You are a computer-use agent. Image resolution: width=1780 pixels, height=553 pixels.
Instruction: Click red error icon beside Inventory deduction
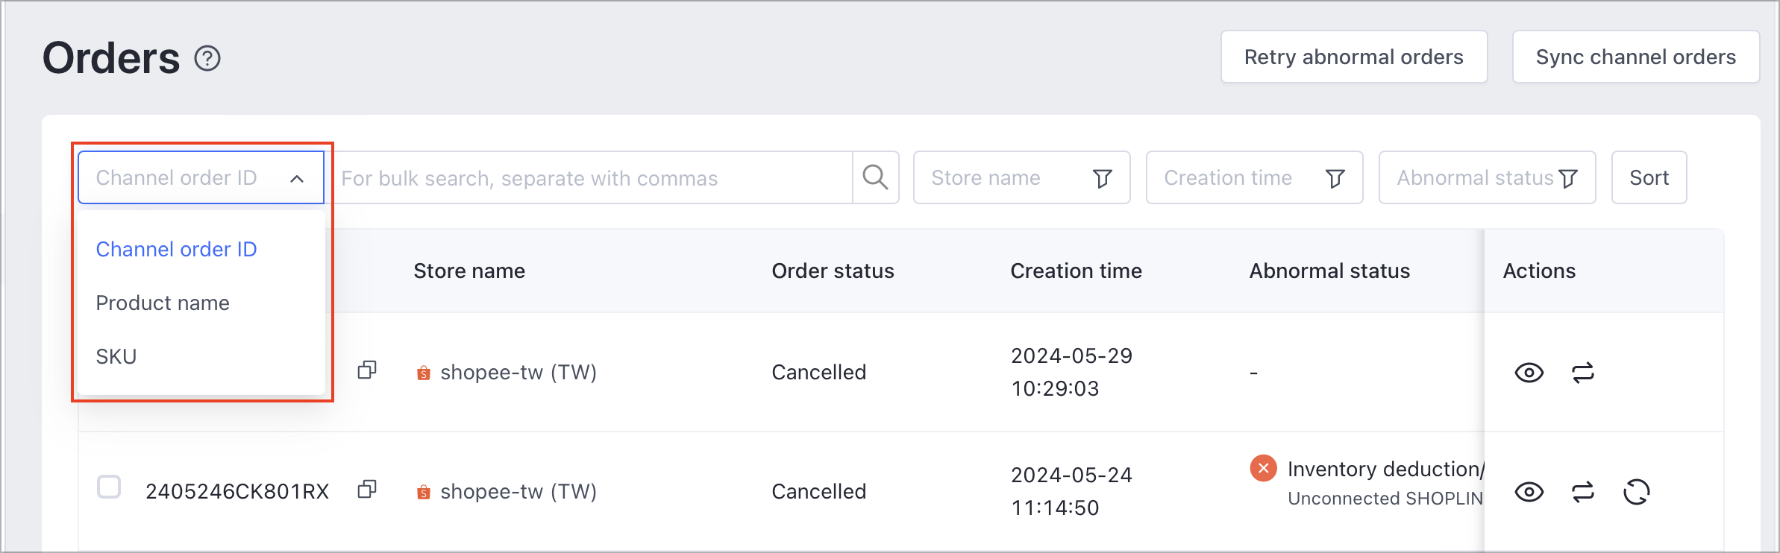(1263, 469)
